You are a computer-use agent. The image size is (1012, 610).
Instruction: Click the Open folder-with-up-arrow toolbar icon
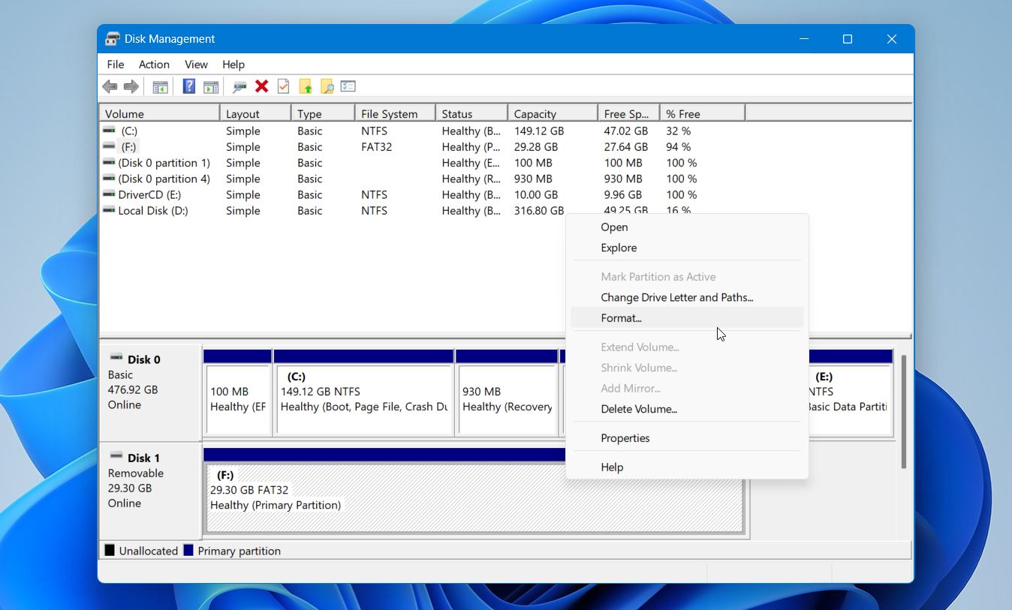pyautogui.click(x=306, y=86)
